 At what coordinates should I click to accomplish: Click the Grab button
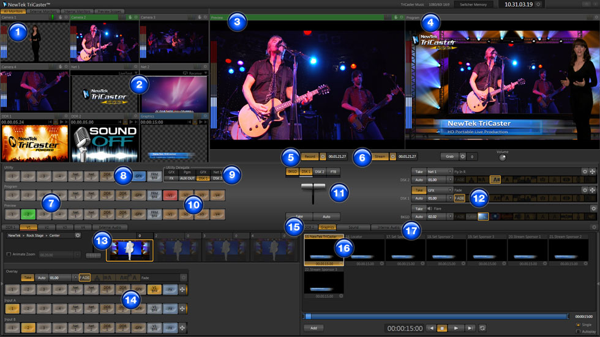(x=449, y=157)
